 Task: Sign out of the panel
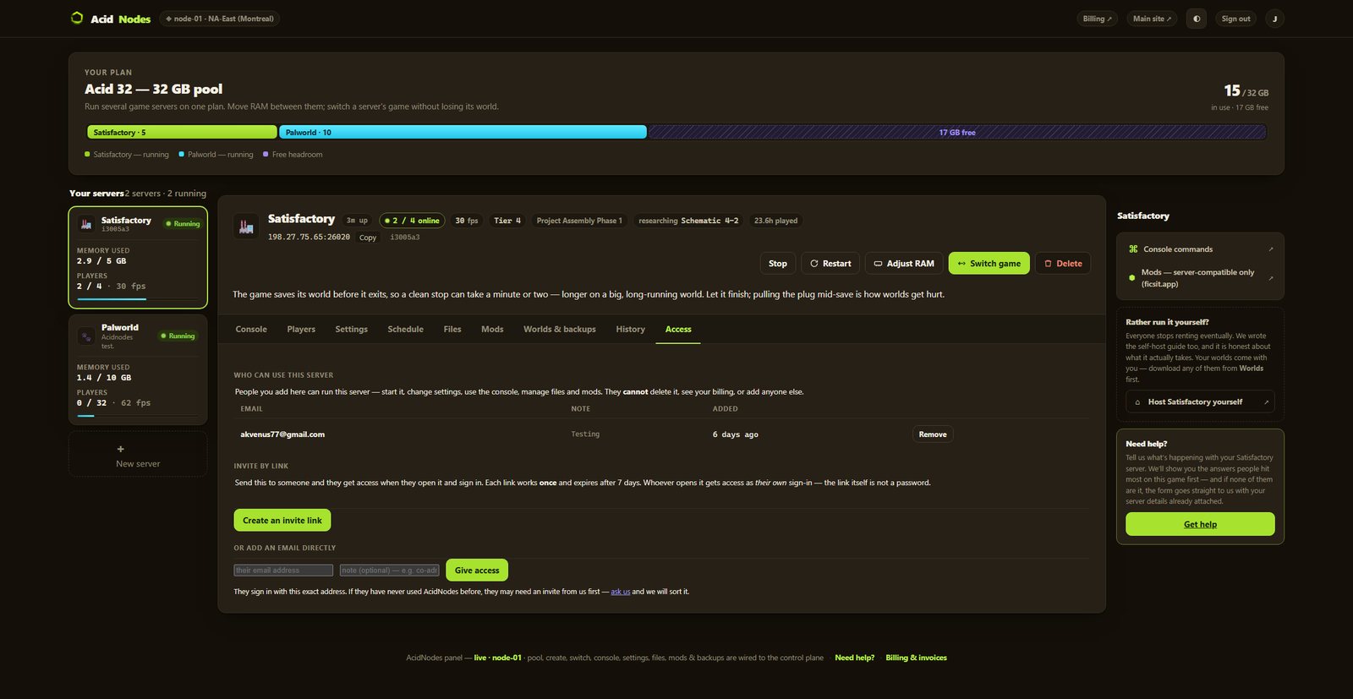pos(1235,19)
